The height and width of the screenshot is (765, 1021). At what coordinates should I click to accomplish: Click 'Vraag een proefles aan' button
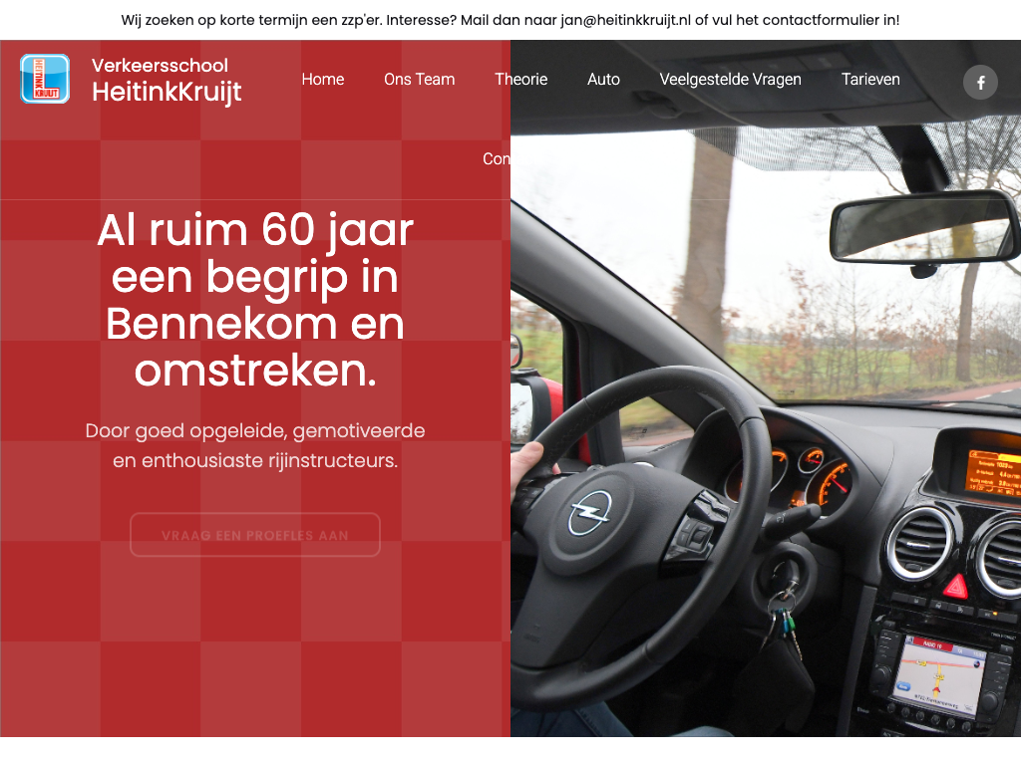pyautogui.click(x=255, y=535)
